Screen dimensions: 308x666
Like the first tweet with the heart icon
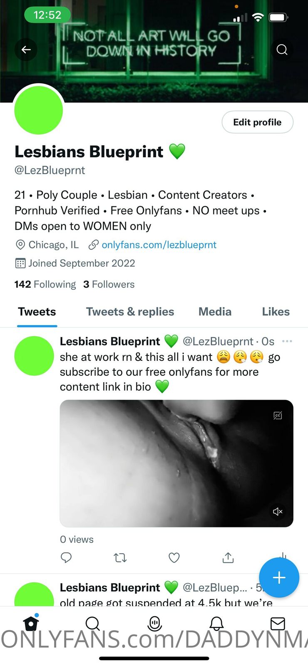click(x=174, y=557)
